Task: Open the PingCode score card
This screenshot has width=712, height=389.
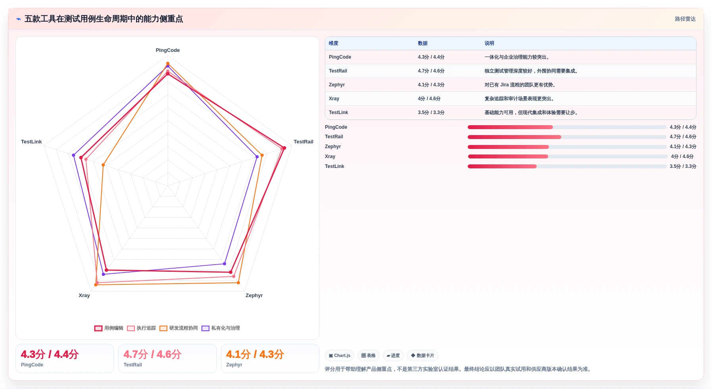Action: coord(65,358)
